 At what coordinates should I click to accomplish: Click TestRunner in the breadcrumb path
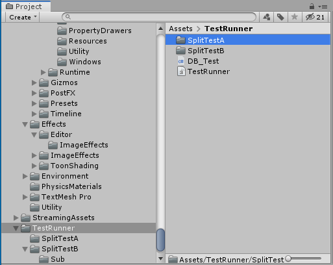click(228, 29)
